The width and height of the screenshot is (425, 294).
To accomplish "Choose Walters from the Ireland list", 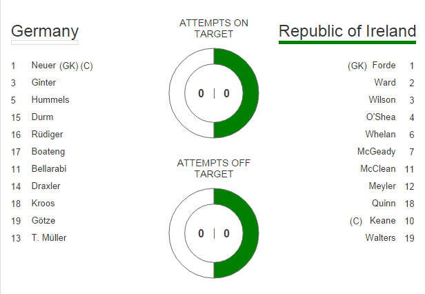I will (x=381, y=238).
